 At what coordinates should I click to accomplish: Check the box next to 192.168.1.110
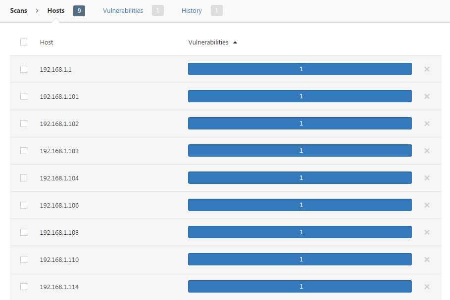pos(24,259)
